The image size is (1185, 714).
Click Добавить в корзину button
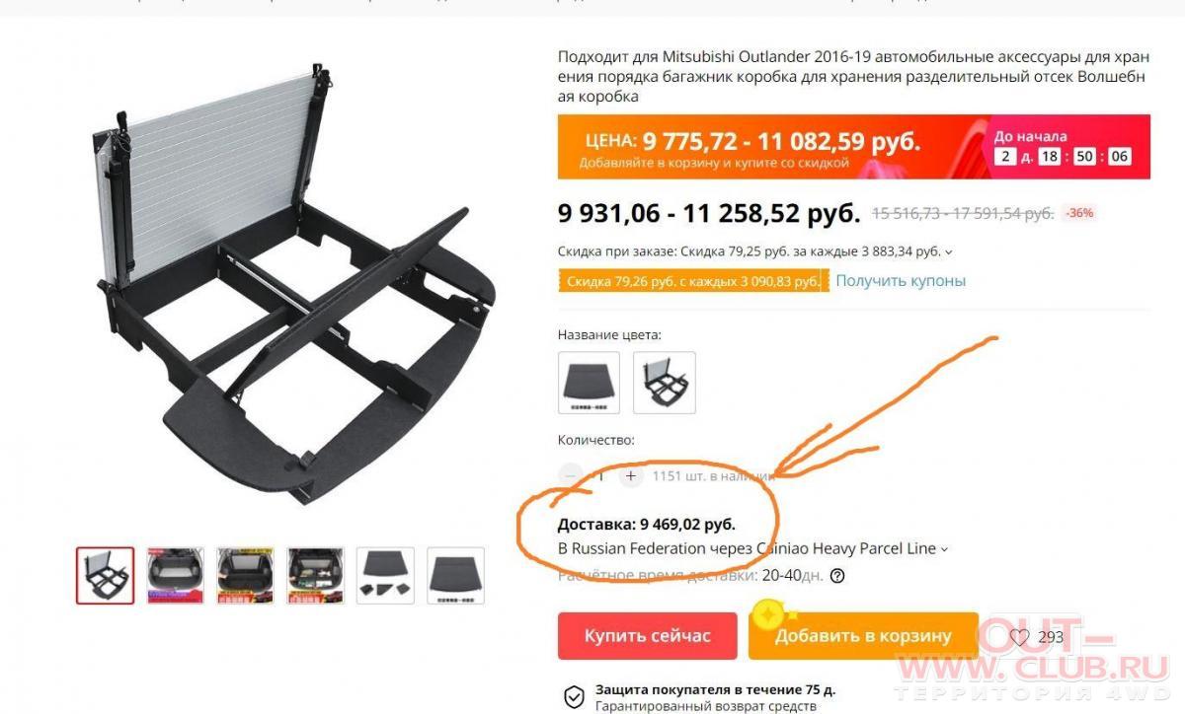(863, 636)
